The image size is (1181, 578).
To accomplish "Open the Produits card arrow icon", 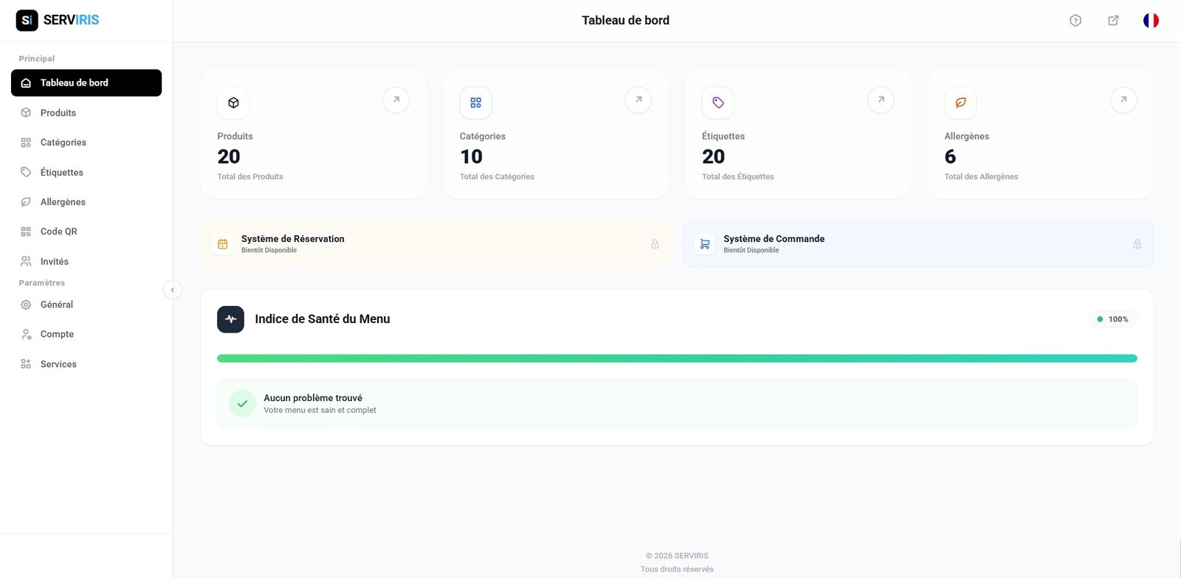I will tap(396, 100).
